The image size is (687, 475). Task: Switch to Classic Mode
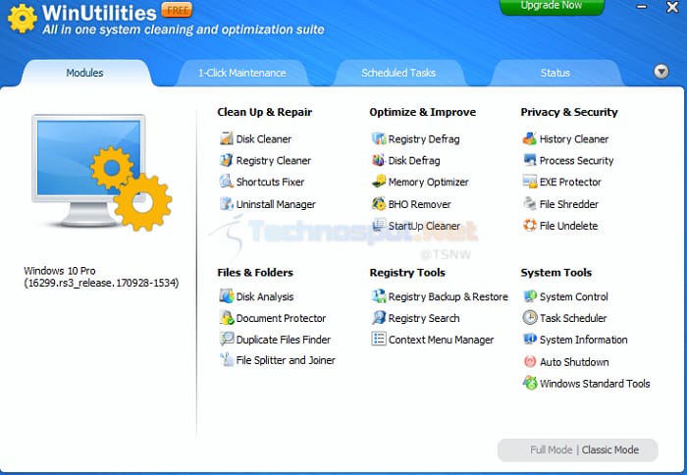[610, 450]
